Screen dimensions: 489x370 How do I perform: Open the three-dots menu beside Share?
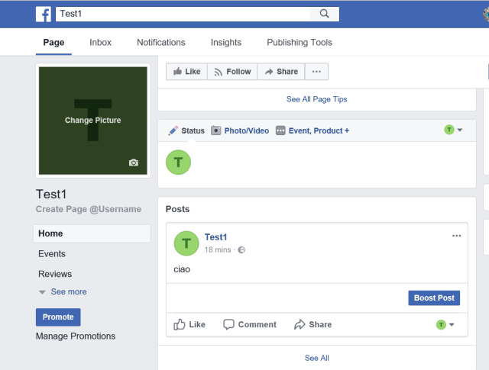[316, 72]
